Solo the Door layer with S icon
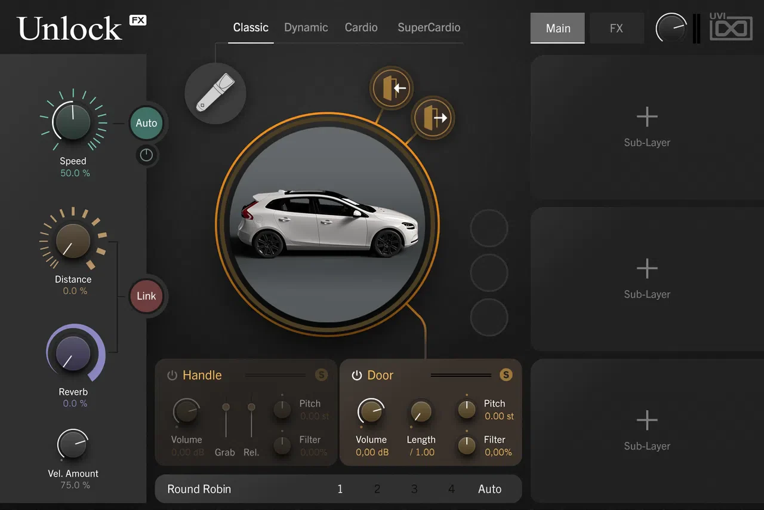 pos(506,375)
